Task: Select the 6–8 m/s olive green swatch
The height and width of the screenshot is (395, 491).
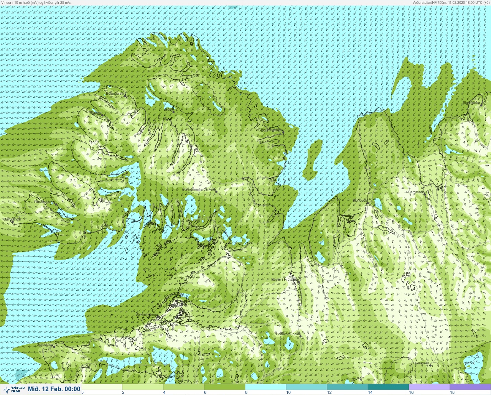Action: pos(225,387)
